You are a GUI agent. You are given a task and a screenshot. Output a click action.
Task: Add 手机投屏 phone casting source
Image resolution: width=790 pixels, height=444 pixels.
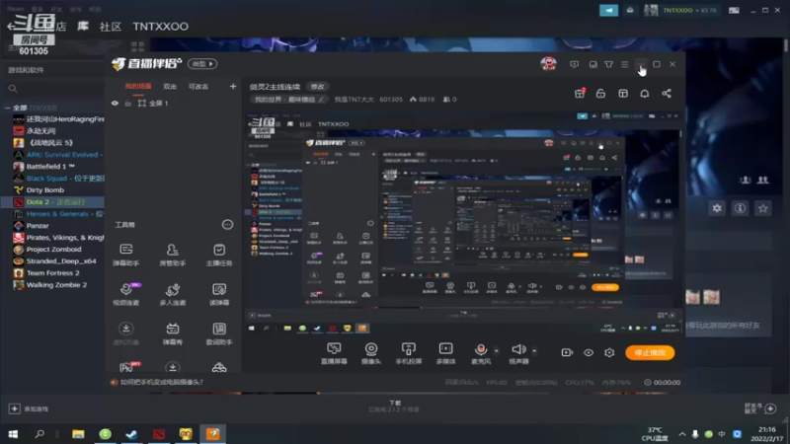click(x=408, y=353)
